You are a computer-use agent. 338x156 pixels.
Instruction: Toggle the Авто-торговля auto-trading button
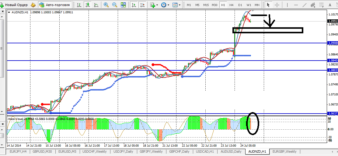point(54,5)
